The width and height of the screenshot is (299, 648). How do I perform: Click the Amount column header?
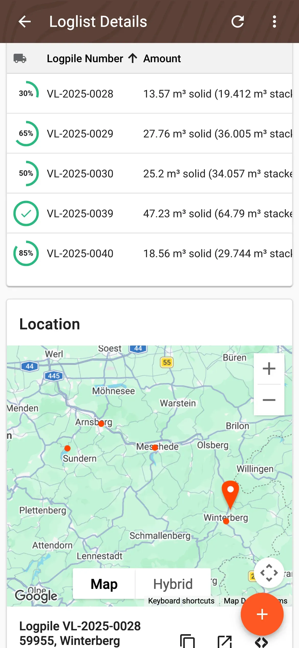click(162, 58)
